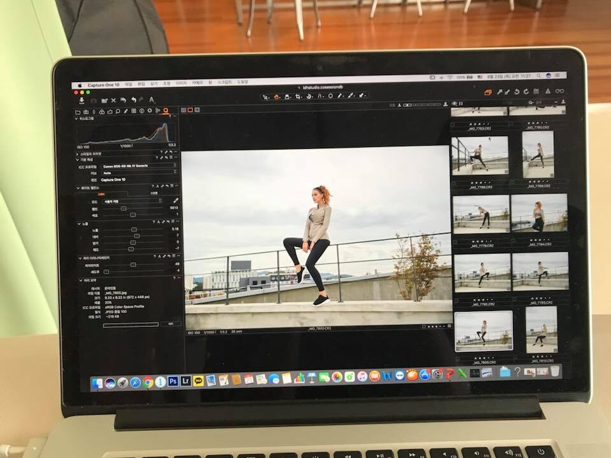Click the rotate right icon in the top-right toolbar
Image resolution: width=611 pixels, height=458 pixels.
coord(526,92)
